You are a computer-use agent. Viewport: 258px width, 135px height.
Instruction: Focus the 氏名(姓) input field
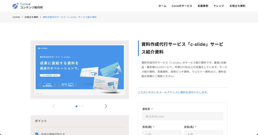(162, 133)
